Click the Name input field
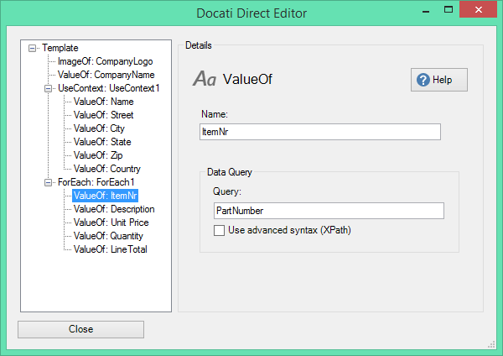 click(x=320, y=132)
